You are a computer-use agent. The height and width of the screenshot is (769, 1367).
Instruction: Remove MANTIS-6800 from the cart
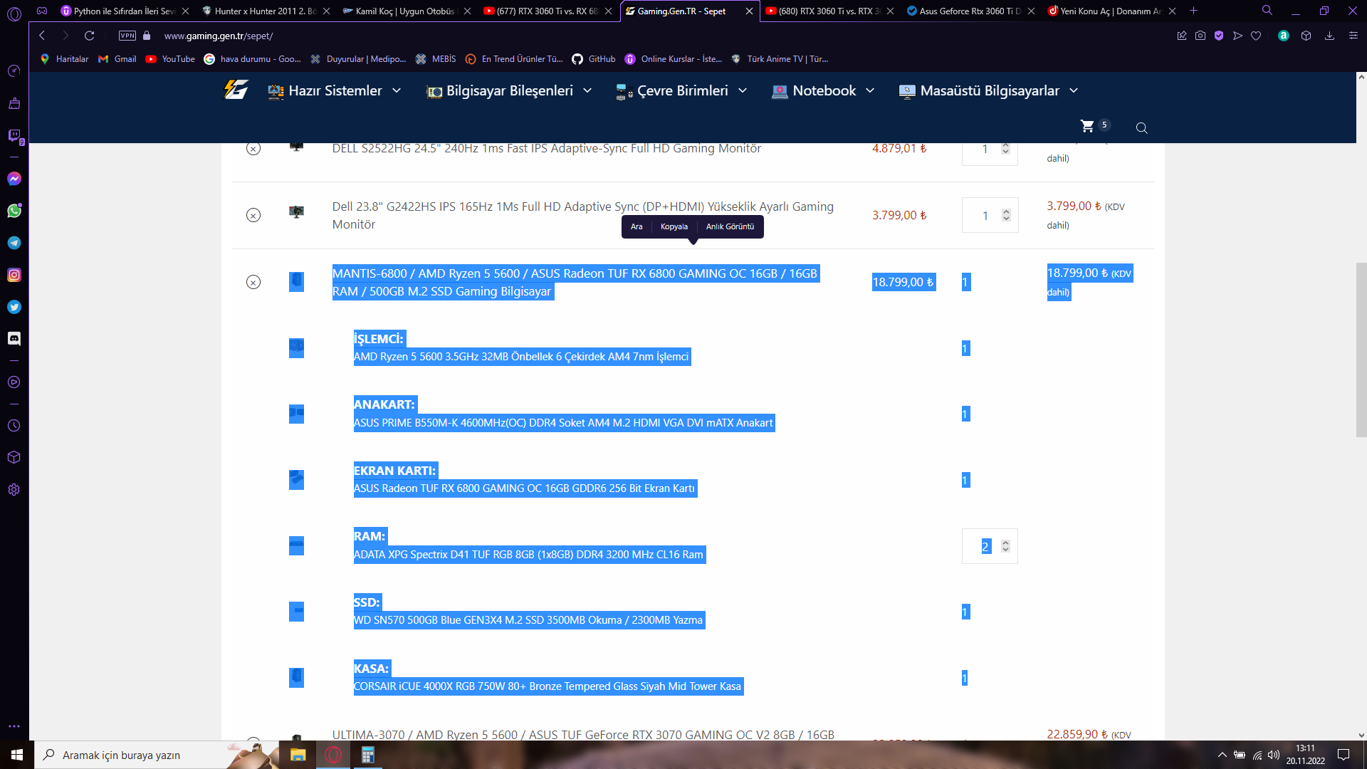tap(253, 282)
